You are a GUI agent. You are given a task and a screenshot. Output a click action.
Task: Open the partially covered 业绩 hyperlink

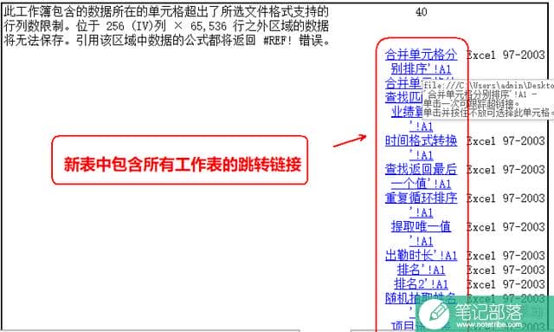click(407, 112)
